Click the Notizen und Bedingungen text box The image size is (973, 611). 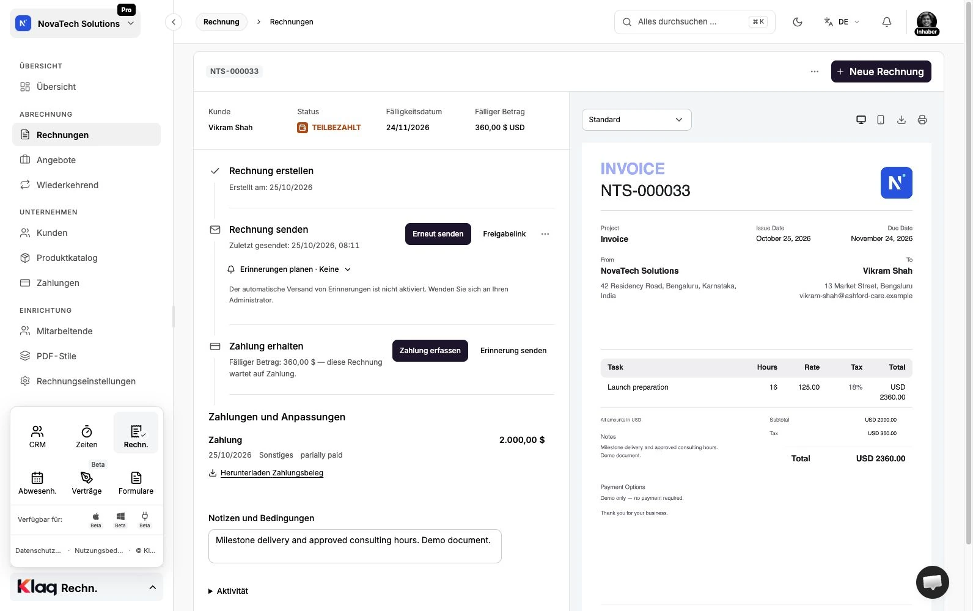pyautogui.click(x=355, y=546)
